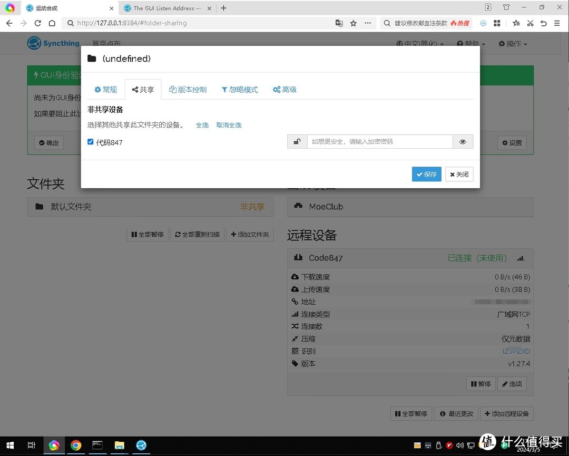This screenshot has width=569, height=456.
Task: Click the bookmark star in the address bar
Action: 354,23
